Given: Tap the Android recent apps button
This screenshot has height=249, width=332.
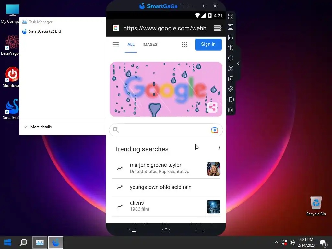Looking at the screenshot, I should coord(199,230).
